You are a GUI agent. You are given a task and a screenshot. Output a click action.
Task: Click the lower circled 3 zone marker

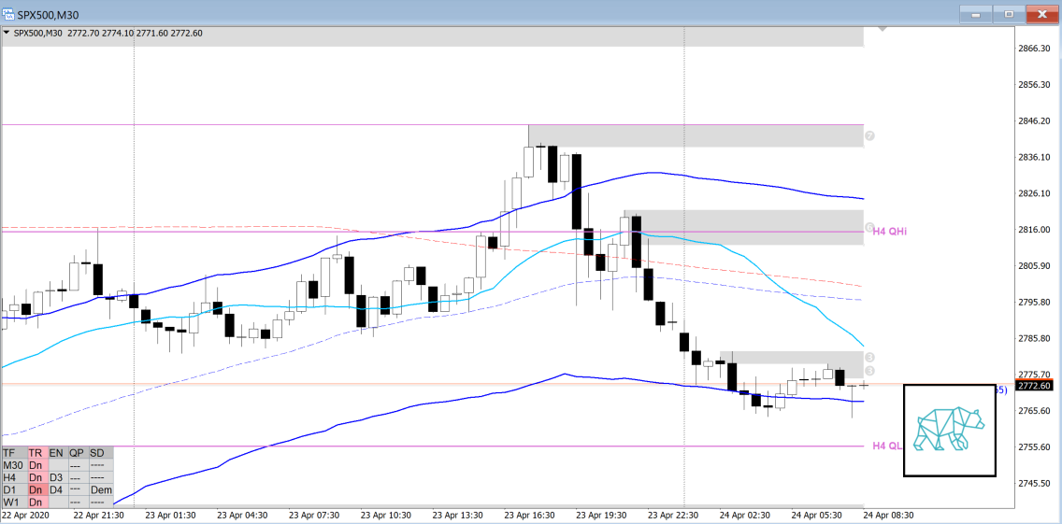click(x=869, y=372)
